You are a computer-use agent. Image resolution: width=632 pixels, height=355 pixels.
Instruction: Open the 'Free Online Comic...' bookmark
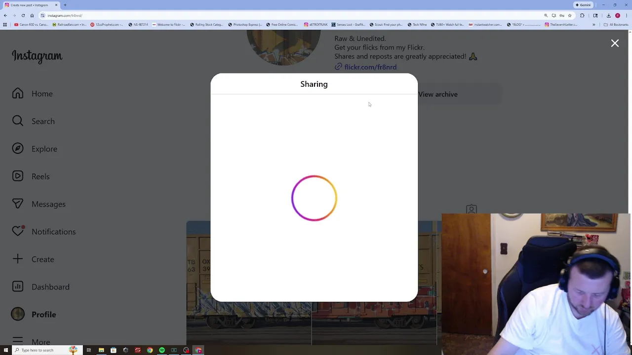[282, 25]
